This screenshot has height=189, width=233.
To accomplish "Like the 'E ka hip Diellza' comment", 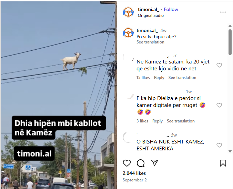I will coord(219,105).
